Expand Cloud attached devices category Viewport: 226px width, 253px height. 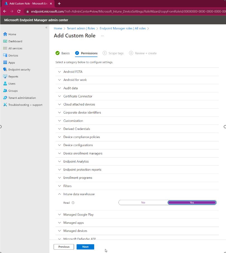pyautogui.click(x=137, y=104)
